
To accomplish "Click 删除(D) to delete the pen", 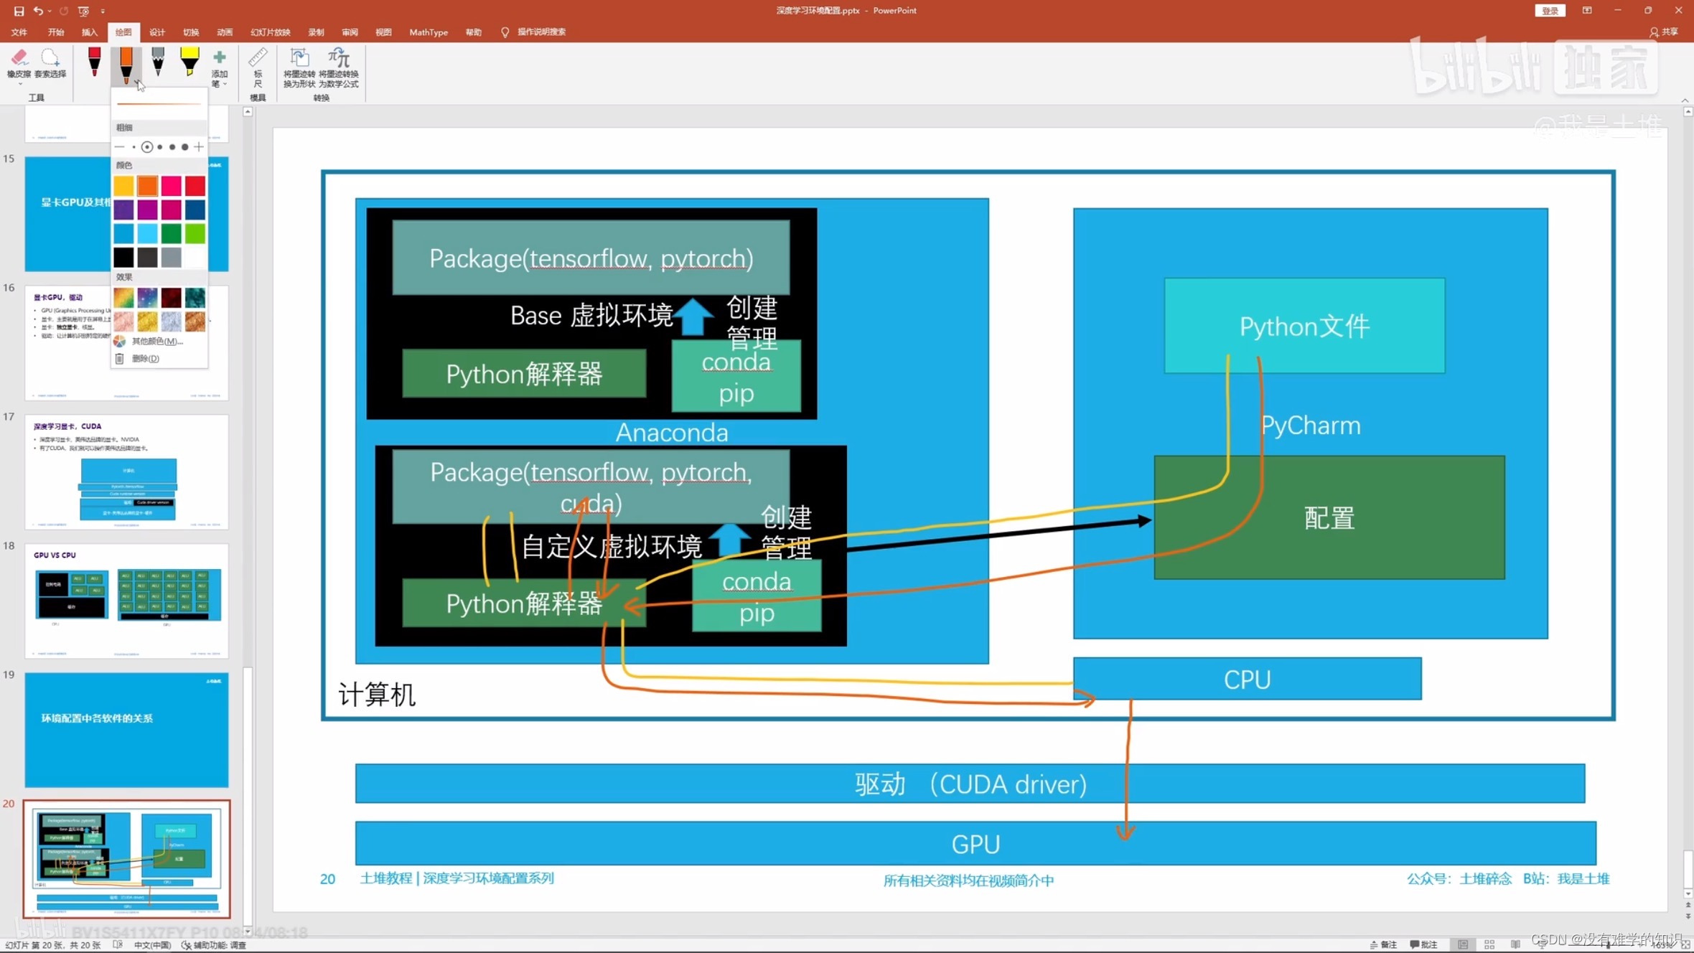I will pos(138,358).
